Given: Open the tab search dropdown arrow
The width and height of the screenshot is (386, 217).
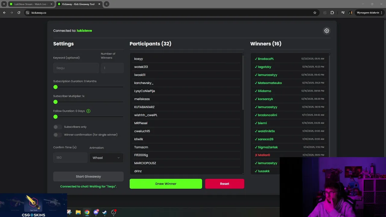Looking at the screenshot, I should (4, 4).
